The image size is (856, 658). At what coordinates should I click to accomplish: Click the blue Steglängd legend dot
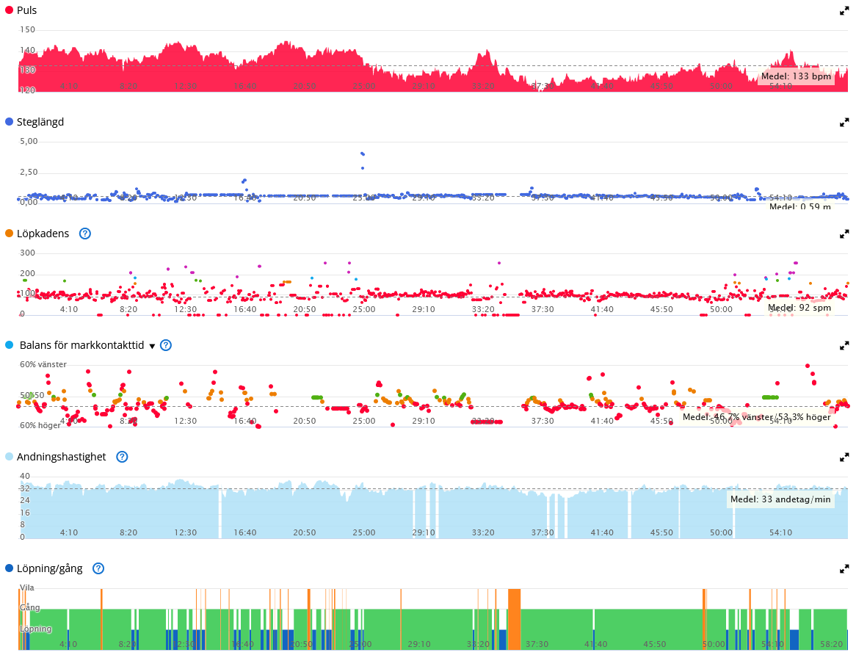click(9, 122)
